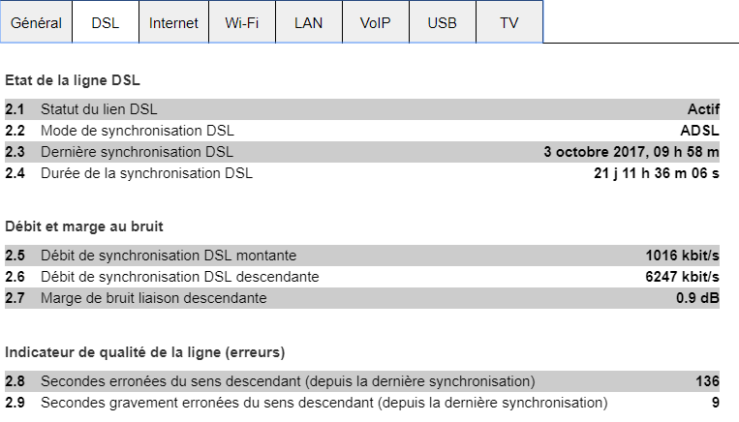Show the VoIP tab

tap(375, 22)
